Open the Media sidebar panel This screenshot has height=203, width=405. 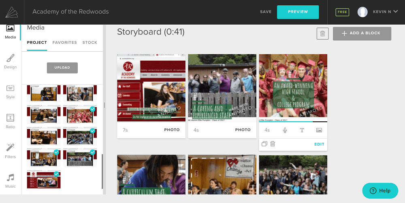point(11,32)
